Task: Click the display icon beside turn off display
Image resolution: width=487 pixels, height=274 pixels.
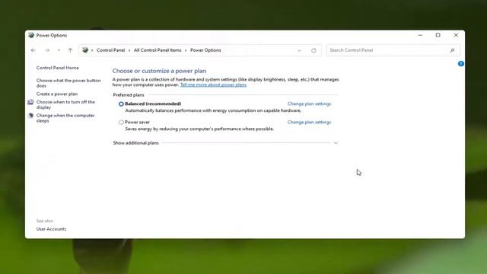Action: tap(30, 102)
